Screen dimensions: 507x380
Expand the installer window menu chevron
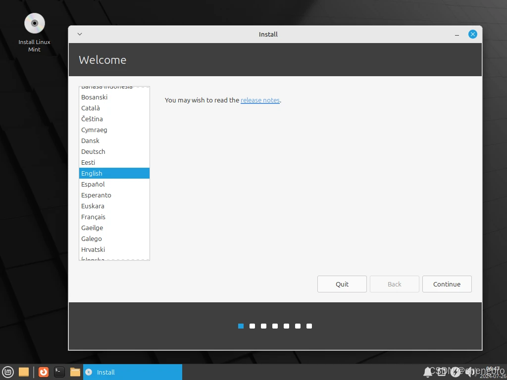pos(80,34)
